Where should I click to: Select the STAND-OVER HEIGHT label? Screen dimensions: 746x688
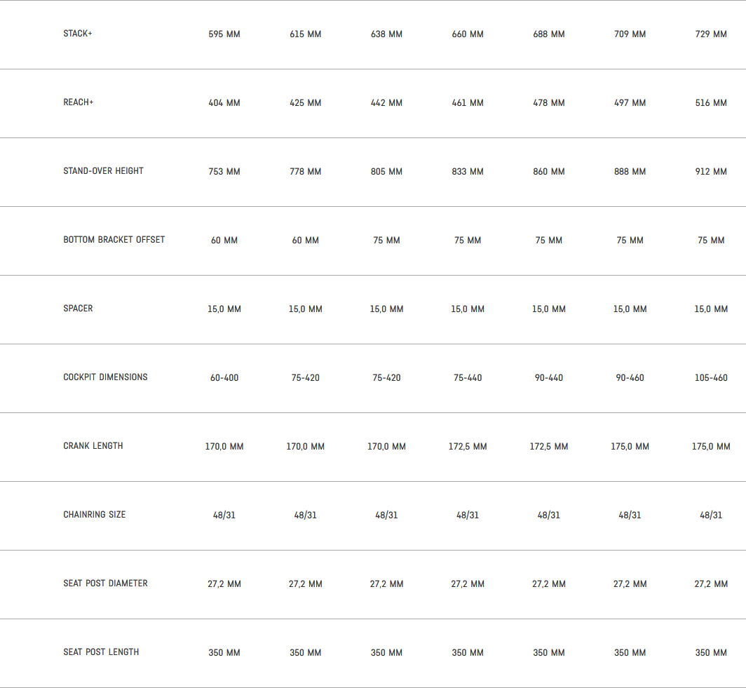[103, 171]
